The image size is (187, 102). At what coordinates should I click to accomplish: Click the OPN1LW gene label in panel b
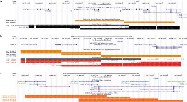coord(13,45)
